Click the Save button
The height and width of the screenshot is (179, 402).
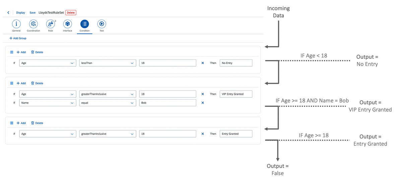click(x=32, y=13)
